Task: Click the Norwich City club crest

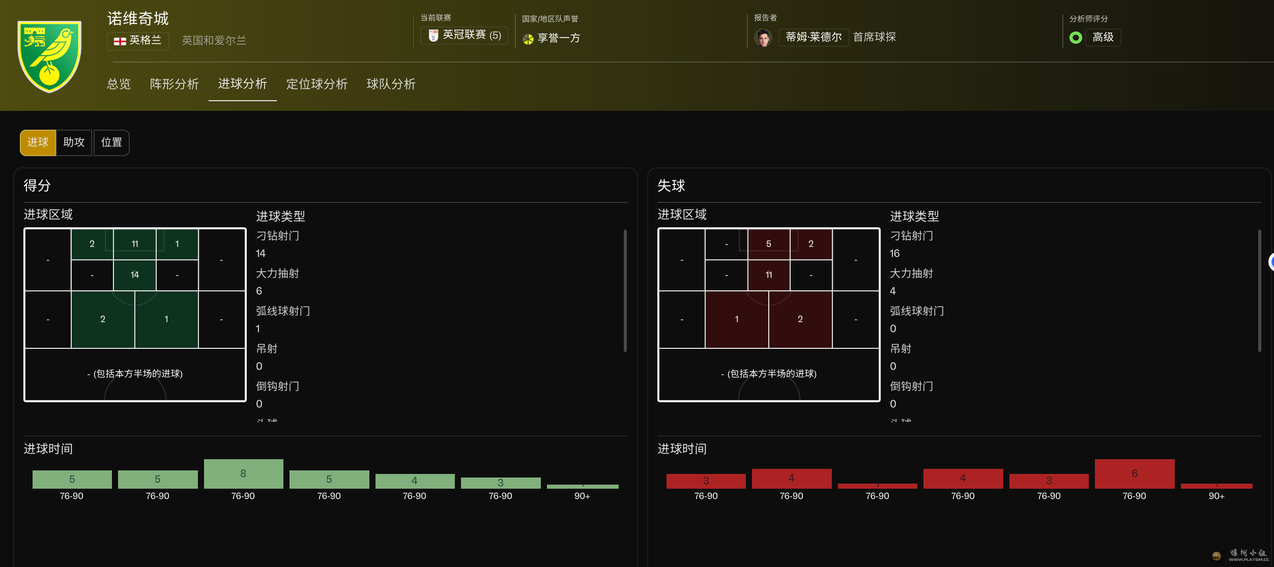Action: coord(49,56)
